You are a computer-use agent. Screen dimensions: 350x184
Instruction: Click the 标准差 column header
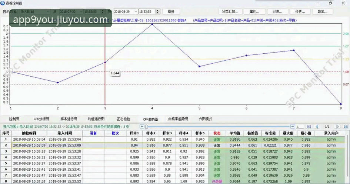click(x=270, y=133)
